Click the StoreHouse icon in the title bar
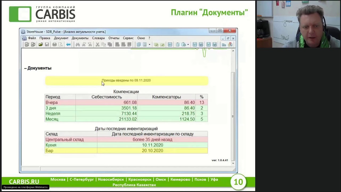341x192 pixels. [23, 32]
